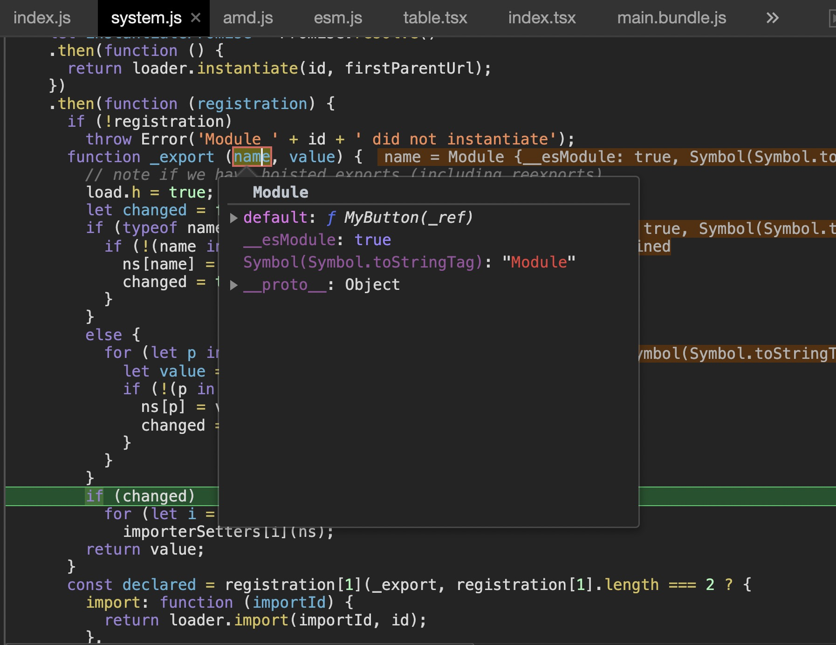Screen dimensions: 836x645
Task: Switch to the table.tsx tab
Action: tap(435, 18)
